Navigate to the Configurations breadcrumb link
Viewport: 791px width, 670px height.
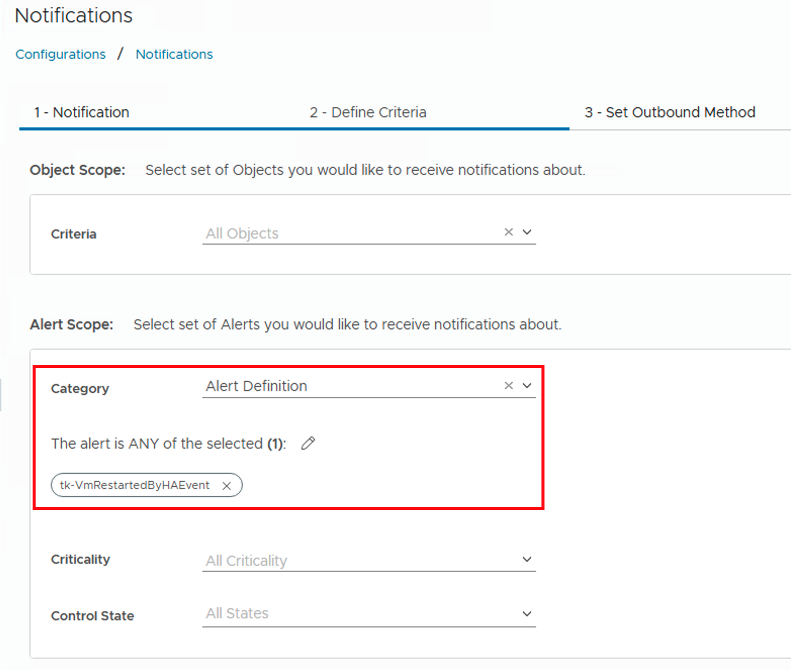coord(61,54)
